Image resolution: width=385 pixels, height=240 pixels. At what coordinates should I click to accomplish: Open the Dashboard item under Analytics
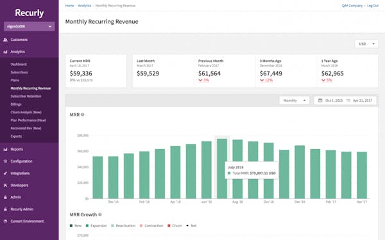19,65
